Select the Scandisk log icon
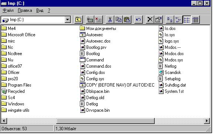This screenshot has height=135, width=215. (x=161, y=72)
